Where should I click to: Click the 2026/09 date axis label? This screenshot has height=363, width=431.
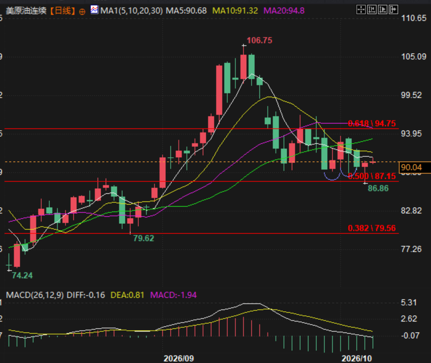point(179,358)
